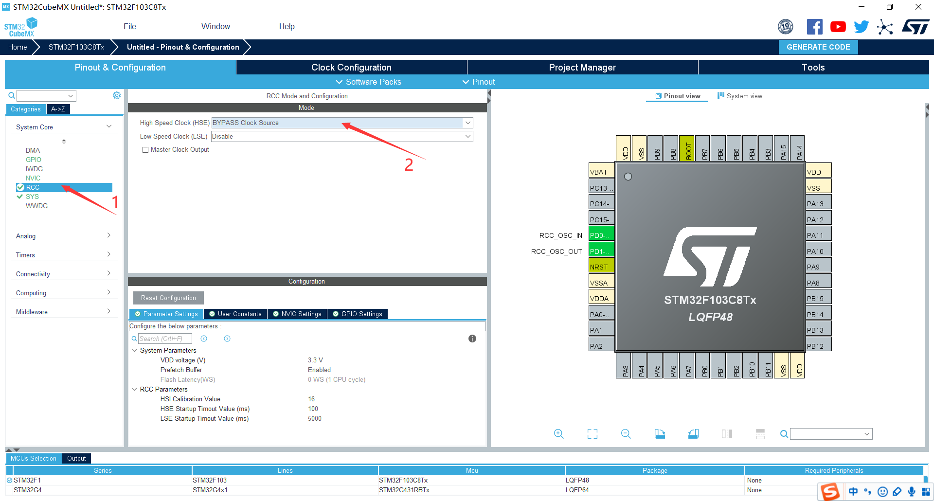The width and height of the screenshot is (934, 501).
Task: Open the Window menu
Action: (x=216, y=26)
